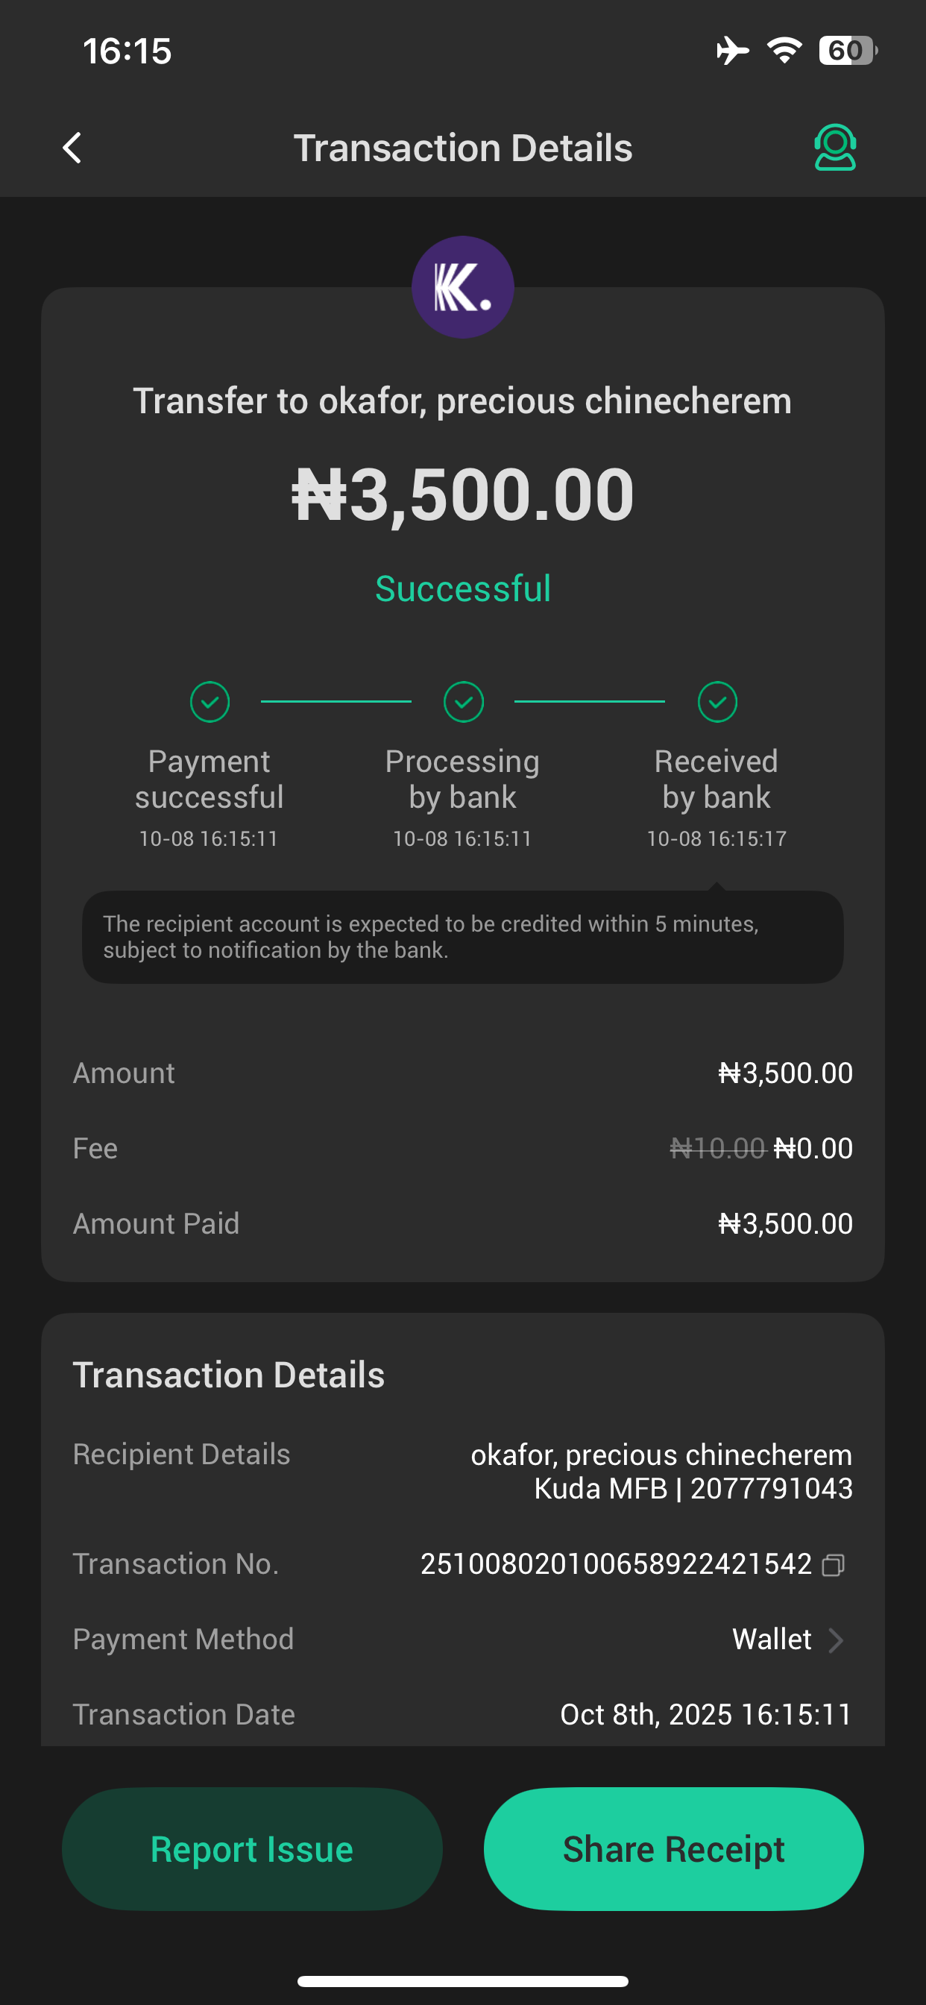Tap the recipient credit notice tooltip
The width and height of the screenshot is (926, 2005).
tap(462, 936)
